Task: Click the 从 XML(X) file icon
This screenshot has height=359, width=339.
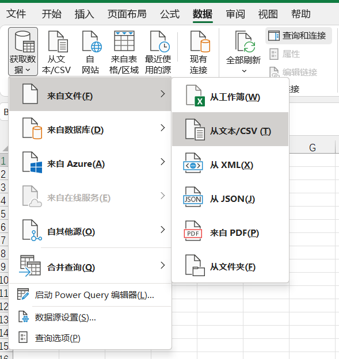Action: click(x=193, y=163)
